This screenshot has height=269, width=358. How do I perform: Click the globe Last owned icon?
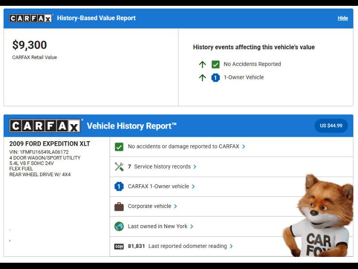point(119,226)
